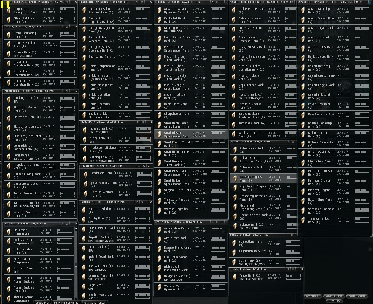Click the Transport Ships skill book icon
The width and height of the screenshot is (373, 304).
[303, 221]
